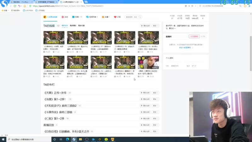Select the 投稿 tab on profile
252x142 pixels.
[x=77, y=17]
